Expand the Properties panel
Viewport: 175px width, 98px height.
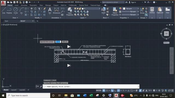124,18
